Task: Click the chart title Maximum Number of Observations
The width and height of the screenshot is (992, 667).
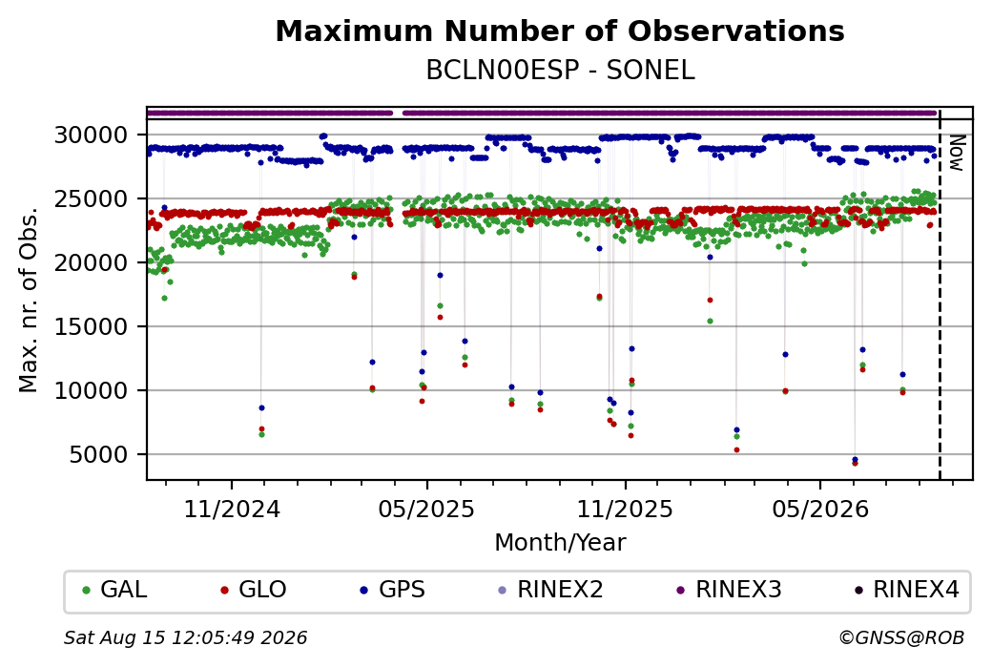Action: [560, 31]
